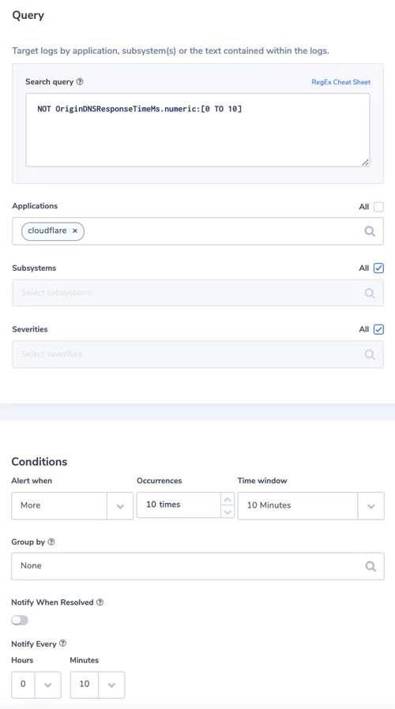Uncheck the Subsystems All checkbox
The height and width of the screenshot is (709, 395).
click(378, 268)
